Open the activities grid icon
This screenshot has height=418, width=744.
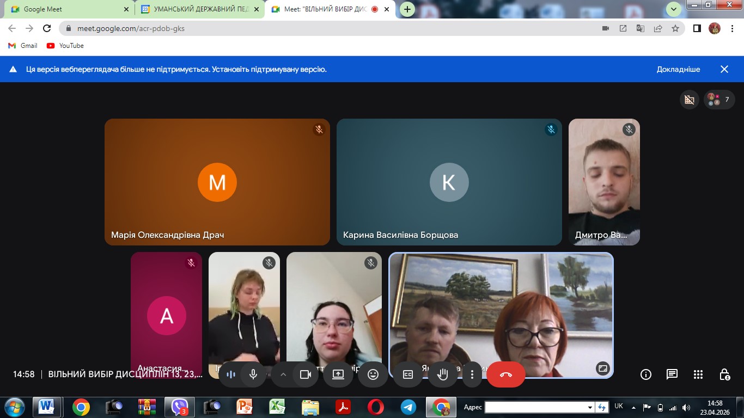click(698, 374)
